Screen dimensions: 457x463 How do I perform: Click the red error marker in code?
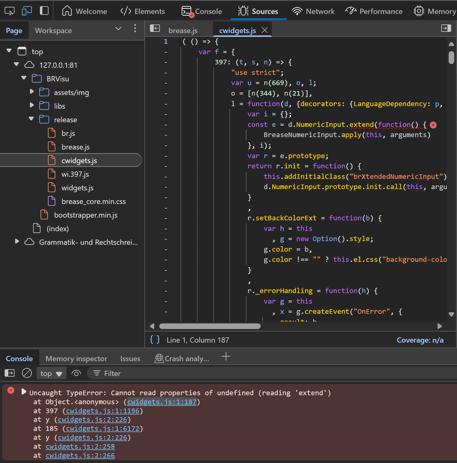coord(433,125)
